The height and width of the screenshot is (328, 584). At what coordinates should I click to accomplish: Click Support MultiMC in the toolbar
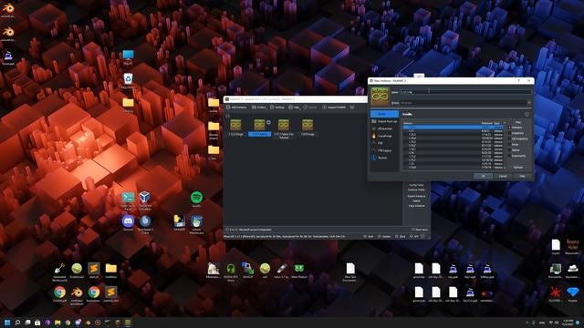click(334, 108)
